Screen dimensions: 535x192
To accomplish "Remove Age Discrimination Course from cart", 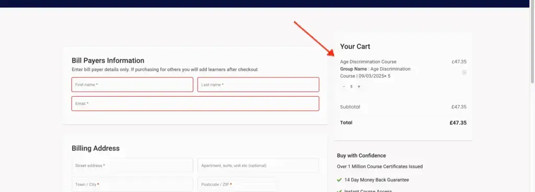I will point(464,72).
